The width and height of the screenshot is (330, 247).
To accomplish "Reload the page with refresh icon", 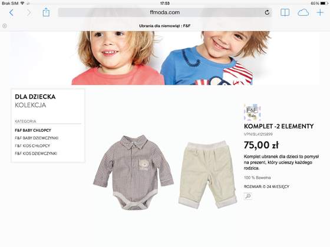I will pos(267,12).
